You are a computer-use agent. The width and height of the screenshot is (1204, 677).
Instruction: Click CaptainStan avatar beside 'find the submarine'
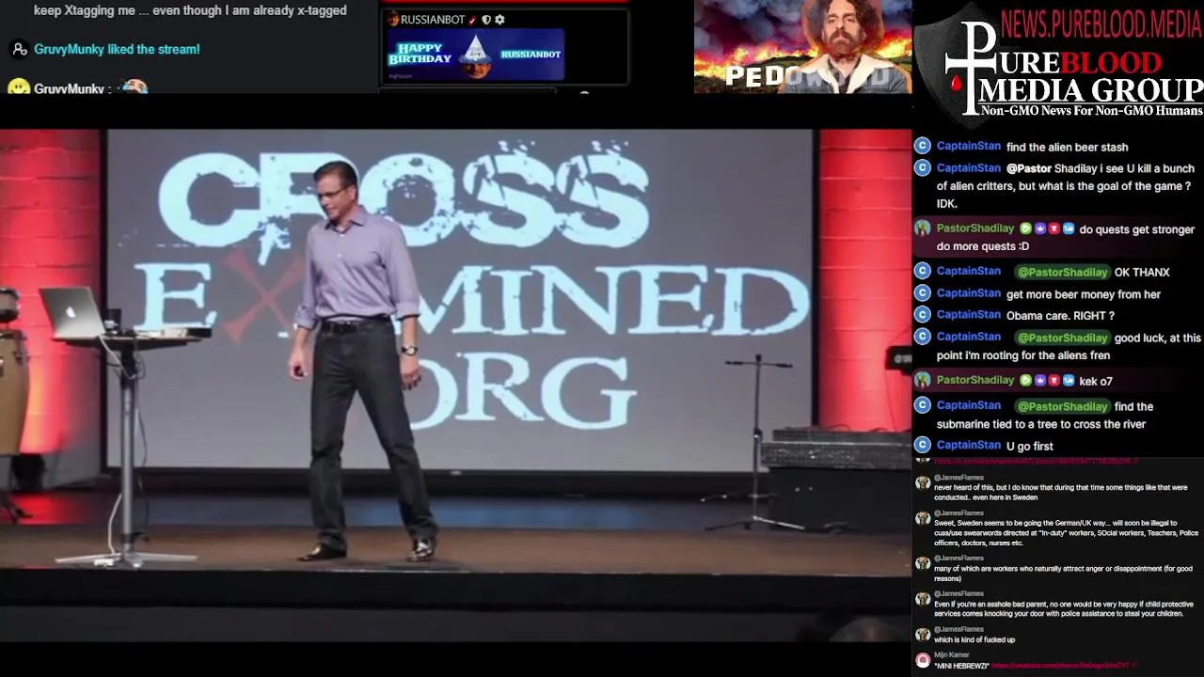pos(923,405)
